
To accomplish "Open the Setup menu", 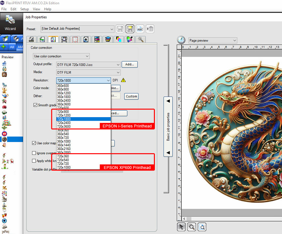I will (25, 9).
